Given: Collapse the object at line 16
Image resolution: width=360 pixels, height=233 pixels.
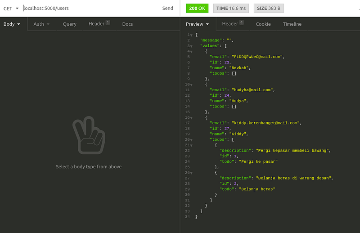Looking at the screenshot, I should tap(191, 118).
